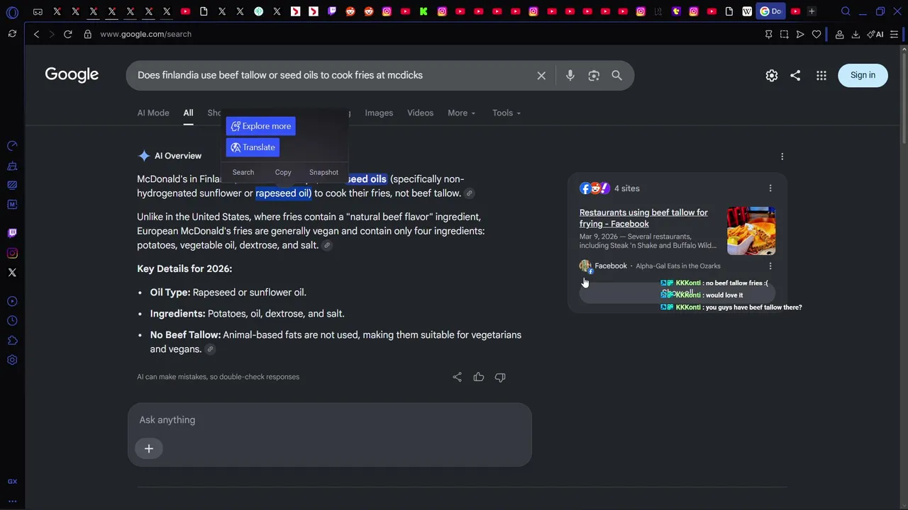This screenshot has height=510, width=908.
Task: Clear the Google search box text
Action: pyautogui.click(x=541, y=75)
